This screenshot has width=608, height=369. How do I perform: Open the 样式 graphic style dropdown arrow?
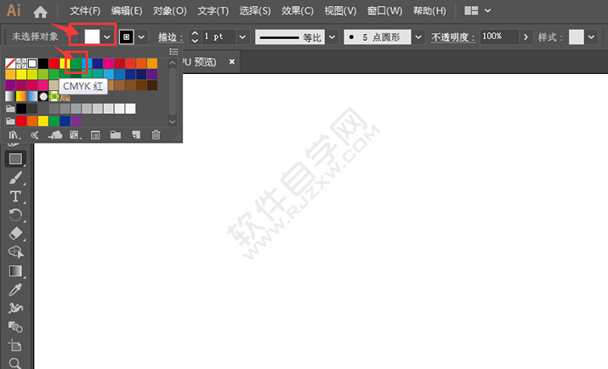(591, 37)
